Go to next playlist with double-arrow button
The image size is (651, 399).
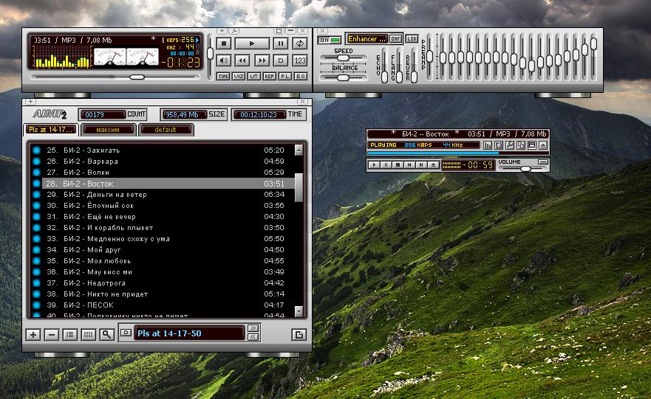pos(253,328)
